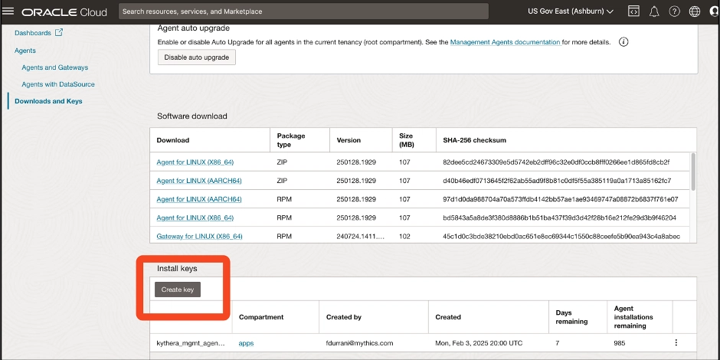Download Agent for LINUX (X86_64) ZIP

[x=195, y=162]
